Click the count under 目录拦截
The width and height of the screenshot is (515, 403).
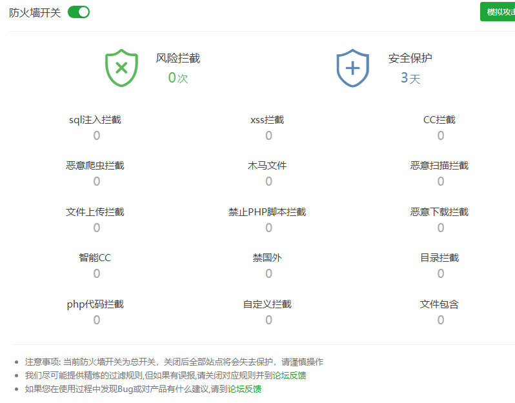click(x=441, y=273)
